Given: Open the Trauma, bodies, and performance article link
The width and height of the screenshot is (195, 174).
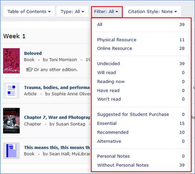Looking at the screenshot, I should coord(57,87).
